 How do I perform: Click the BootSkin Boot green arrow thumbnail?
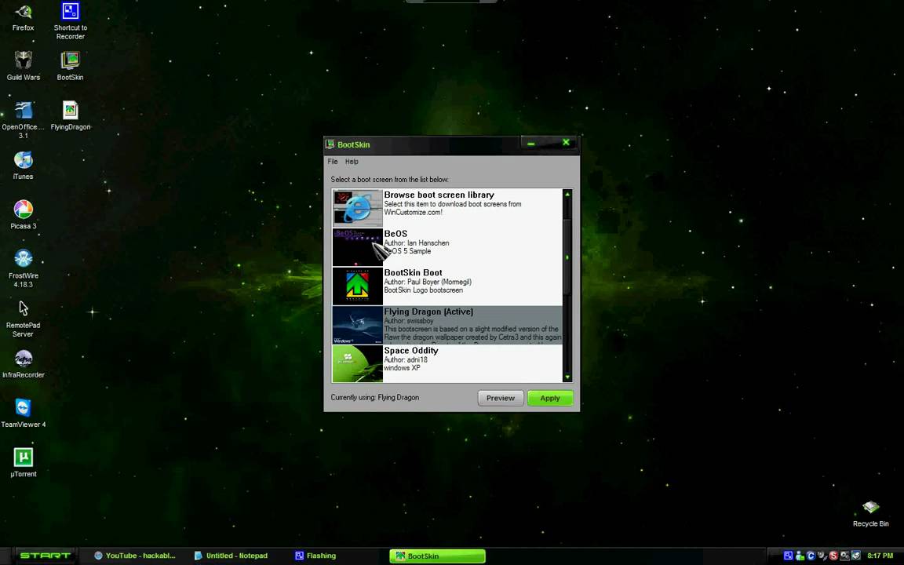click(358, 286)
